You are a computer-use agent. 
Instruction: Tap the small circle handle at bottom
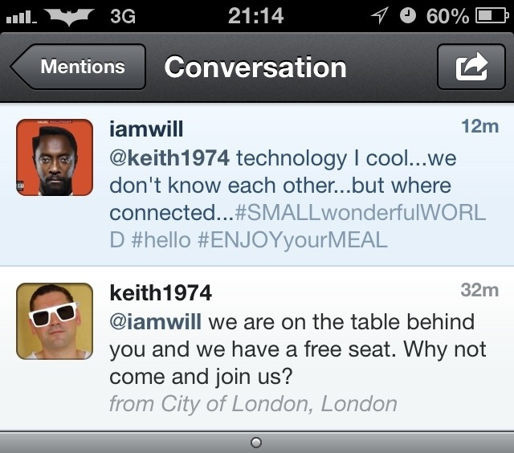pos(256,442)
